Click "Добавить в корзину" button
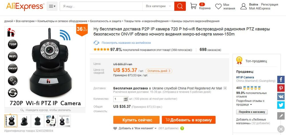Screen dimensions: 286x135 coord(188,120)
